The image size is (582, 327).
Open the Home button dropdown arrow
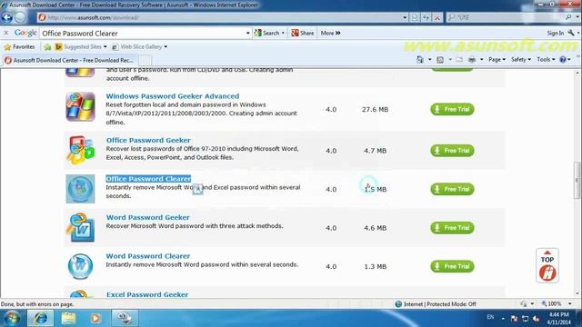pyautogui.click(x=429, y=59)
